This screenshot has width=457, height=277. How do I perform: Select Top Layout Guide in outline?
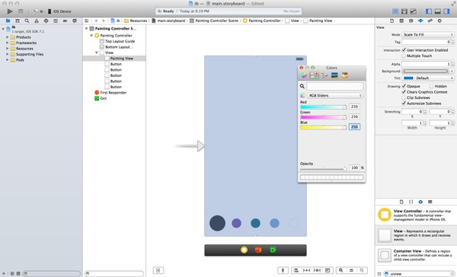120,41
